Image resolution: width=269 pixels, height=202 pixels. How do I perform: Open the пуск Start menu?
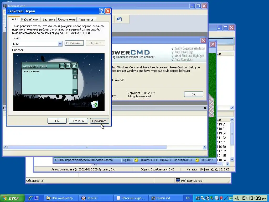point(12,198)
